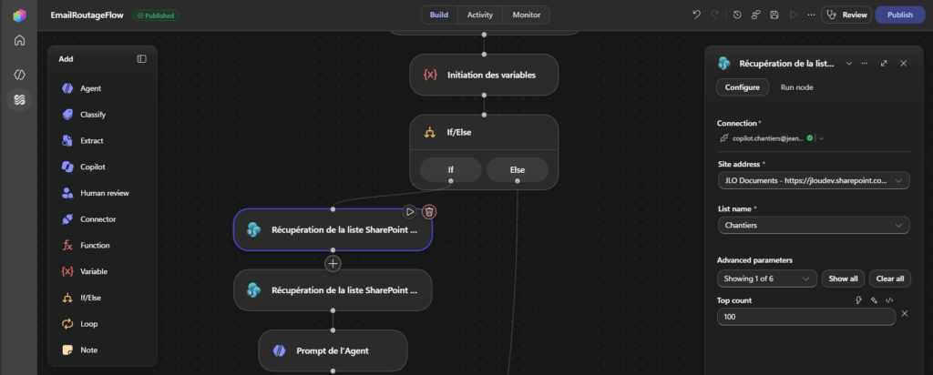933x375 pixels.
Task: Switch Top count to code expression mode
Action: click(889, 300)
